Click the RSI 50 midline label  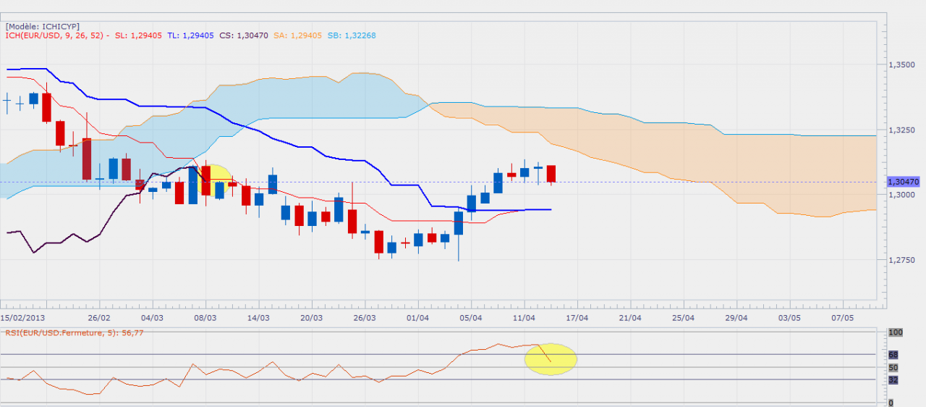coord(893,368)
